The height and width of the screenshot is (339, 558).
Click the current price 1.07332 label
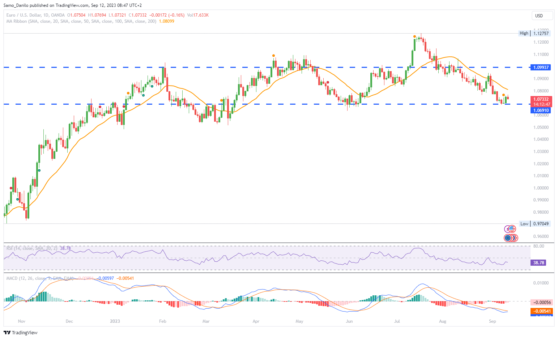[541, 99]
